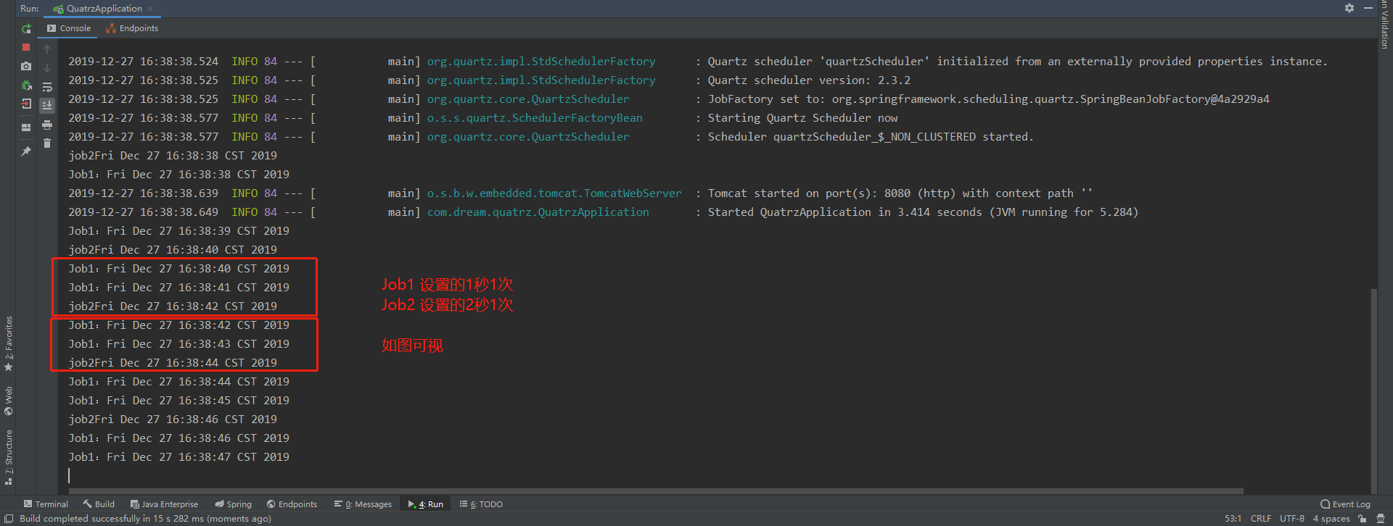Change file encoding UTF-8
Screen dimensions: 1393x526
[x=1292, y=519]
